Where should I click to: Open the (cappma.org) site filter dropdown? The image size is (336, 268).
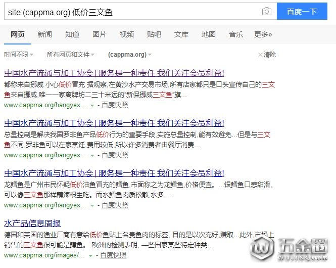click(x=130, y=55)
